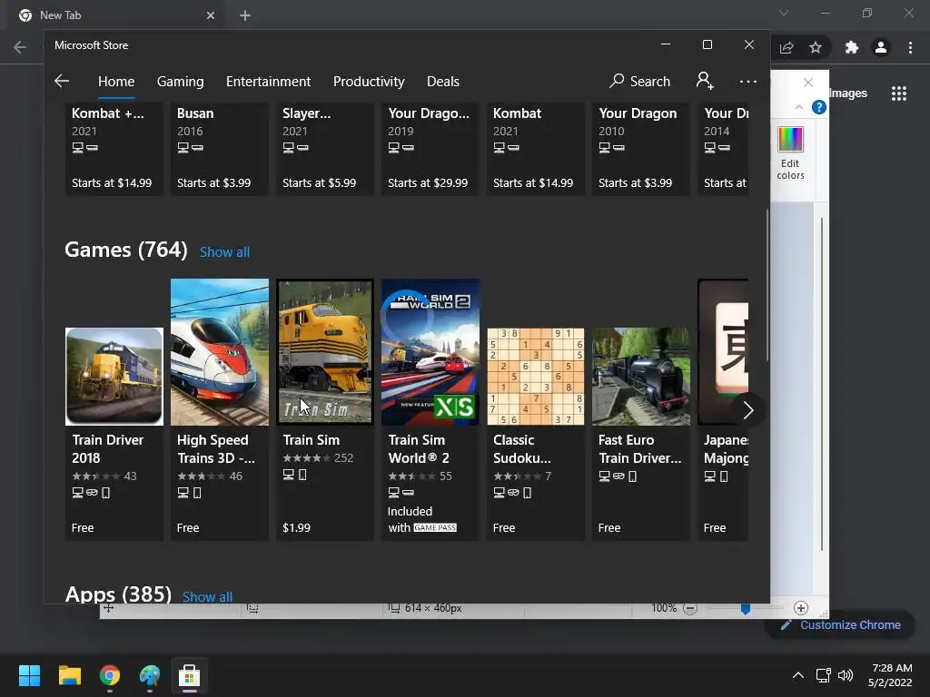Show all Apps results
This screenshot has height=697, width=930.
pyautogui.click(x=208, y=596)
